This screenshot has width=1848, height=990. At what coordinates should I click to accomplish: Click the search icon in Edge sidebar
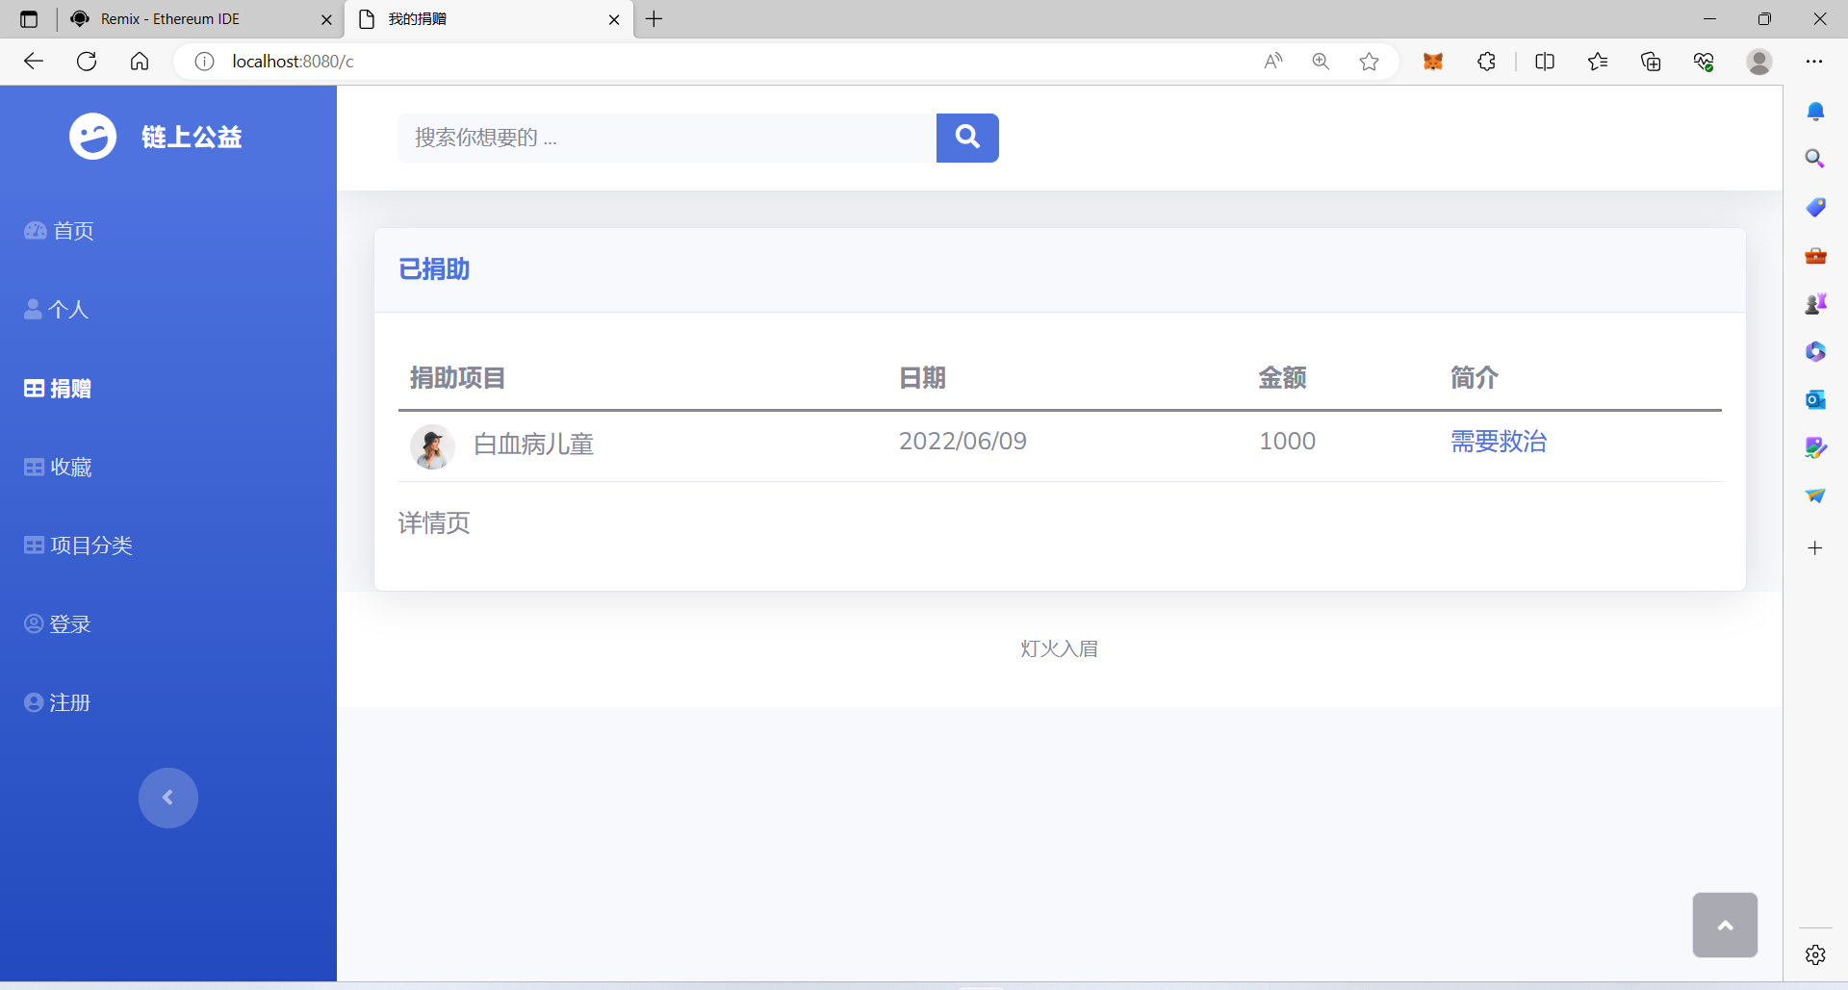[x=1815, y=159]
